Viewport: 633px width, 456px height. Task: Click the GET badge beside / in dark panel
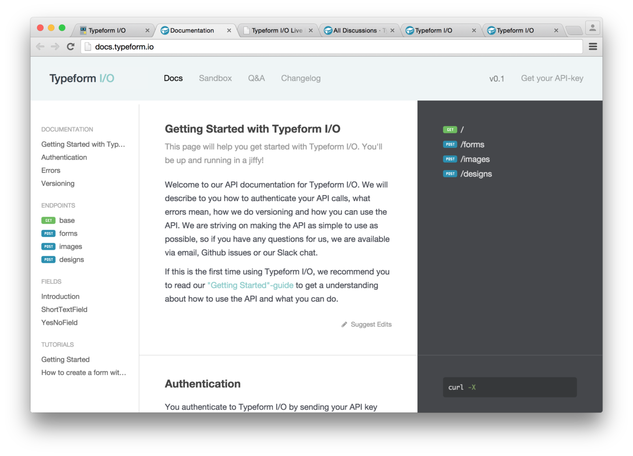coord(450,130)
